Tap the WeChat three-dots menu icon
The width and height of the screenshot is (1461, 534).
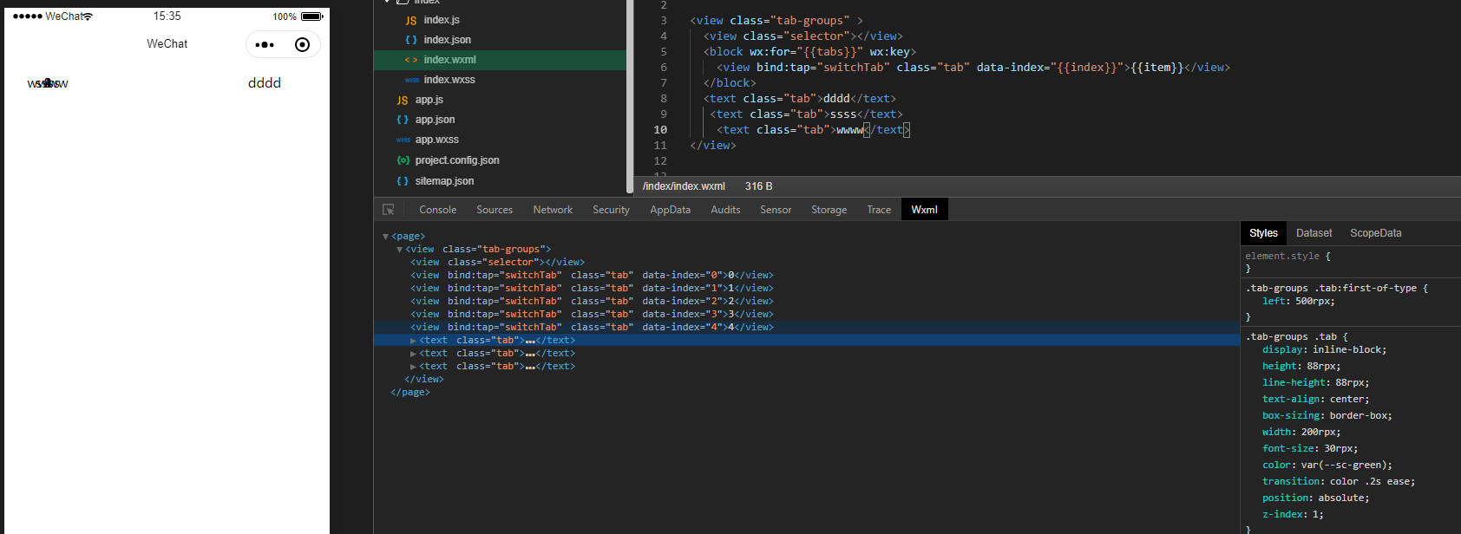tap(265, 45)
